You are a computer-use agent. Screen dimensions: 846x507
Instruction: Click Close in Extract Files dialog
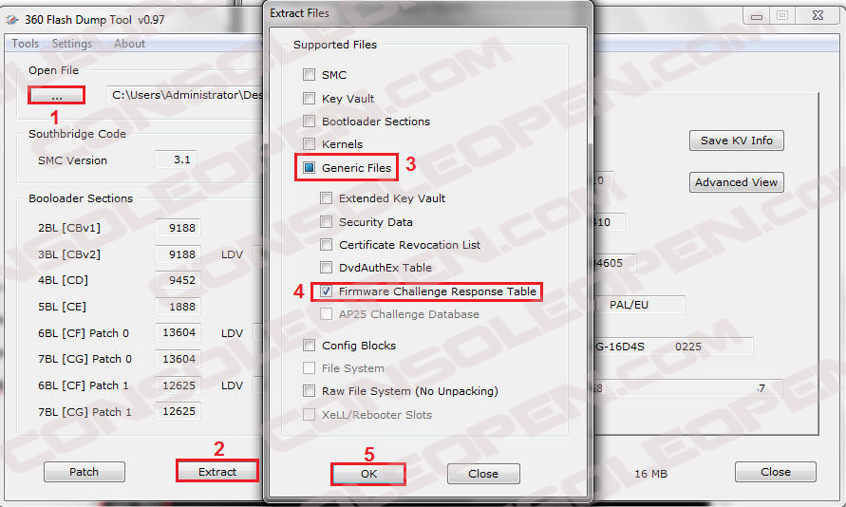483,474
